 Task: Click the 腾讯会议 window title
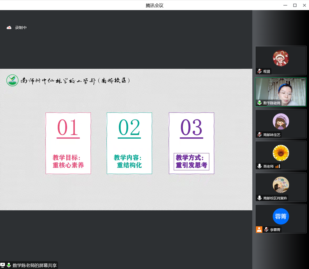(x=154, y=5)
